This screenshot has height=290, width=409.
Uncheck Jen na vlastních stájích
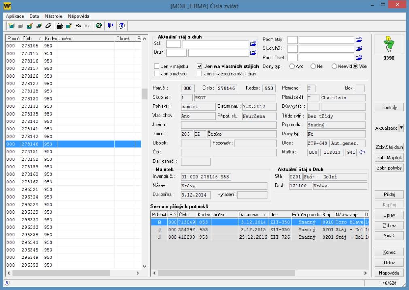[x=199, y=66]
